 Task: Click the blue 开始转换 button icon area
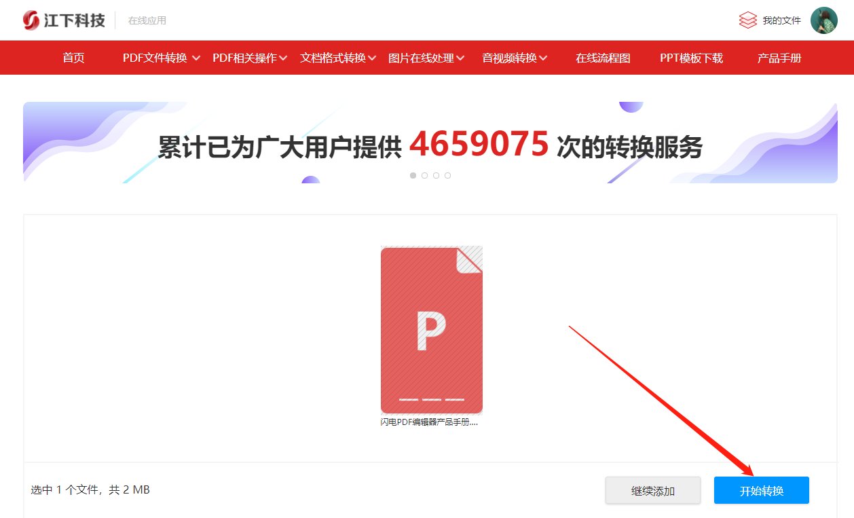(761, 489)
